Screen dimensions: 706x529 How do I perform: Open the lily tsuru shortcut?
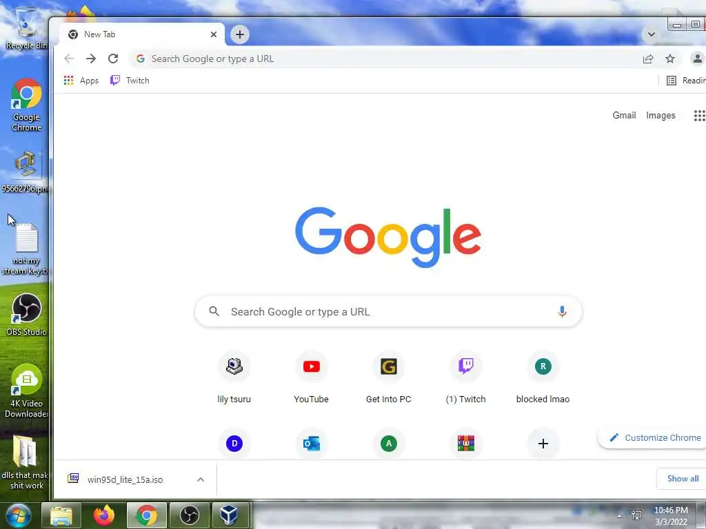click(x=234, y=377)
